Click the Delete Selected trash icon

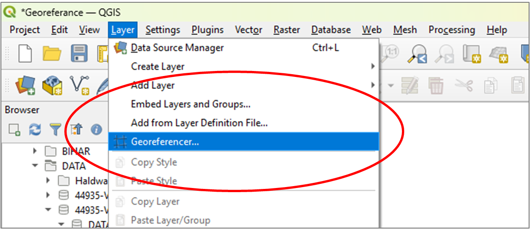[x=437, y=85]
